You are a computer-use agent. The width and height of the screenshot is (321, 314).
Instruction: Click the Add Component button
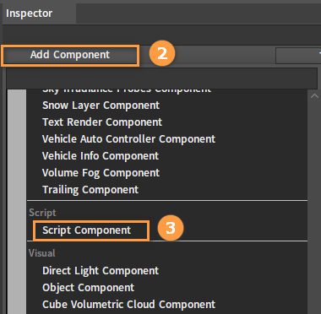[x=70, y=55]
